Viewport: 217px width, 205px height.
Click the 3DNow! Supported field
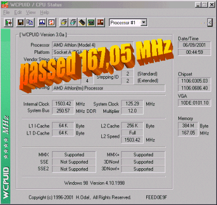coord(143,162)
